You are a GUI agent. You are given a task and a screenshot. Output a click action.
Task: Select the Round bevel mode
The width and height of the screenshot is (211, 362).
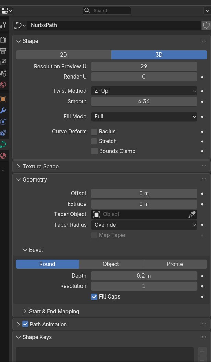point(48,264)
